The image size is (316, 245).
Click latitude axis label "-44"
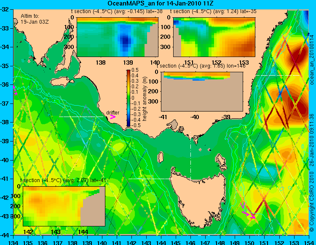click(x=5, y=235)
